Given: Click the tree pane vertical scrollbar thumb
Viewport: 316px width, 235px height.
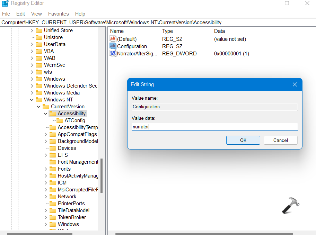Looking at the screenshot, I should (x=102, y=176).
